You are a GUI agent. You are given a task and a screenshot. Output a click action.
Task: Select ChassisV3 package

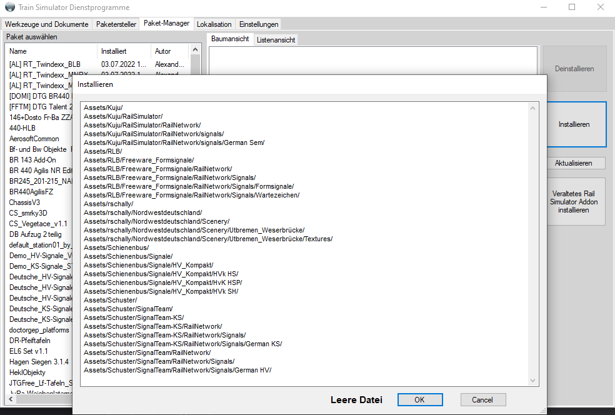[24, 202]
